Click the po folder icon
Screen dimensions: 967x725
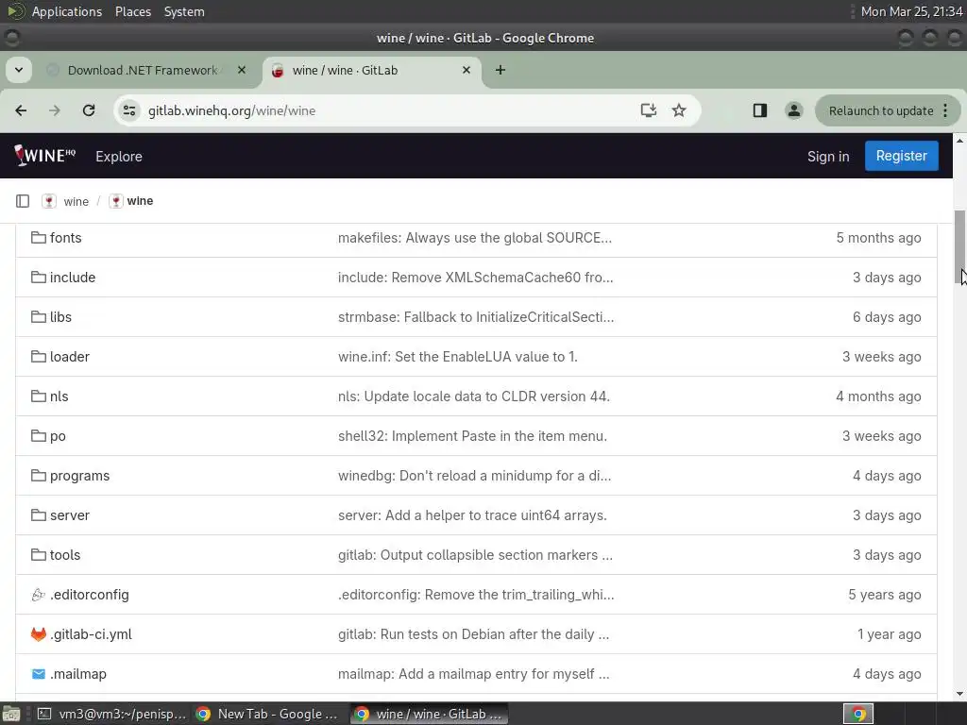pos(38,436)
